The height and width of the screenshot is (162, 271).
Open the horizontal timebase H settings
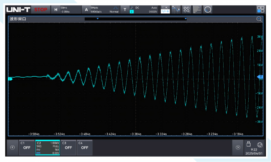tap(56, 9)
